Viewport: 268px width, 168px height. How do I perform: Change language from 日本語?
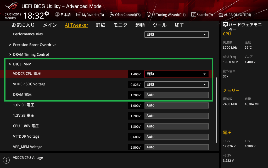[65, 15]
